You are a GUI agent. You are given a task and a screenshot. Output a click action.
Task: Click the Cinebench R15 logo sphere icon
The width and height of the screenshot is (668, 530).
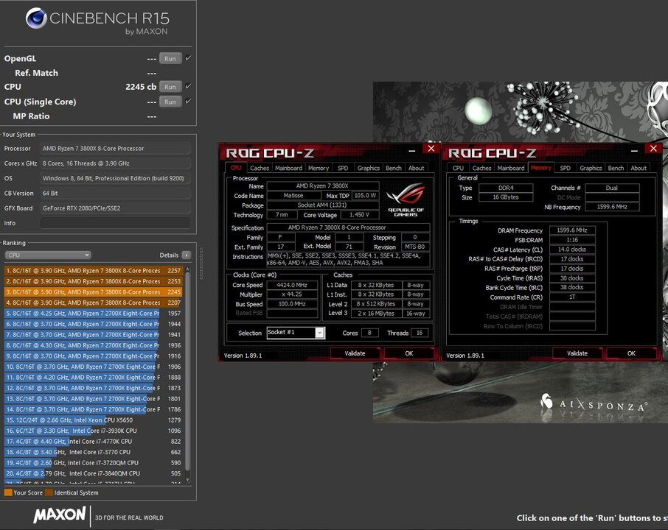point(36,18)
